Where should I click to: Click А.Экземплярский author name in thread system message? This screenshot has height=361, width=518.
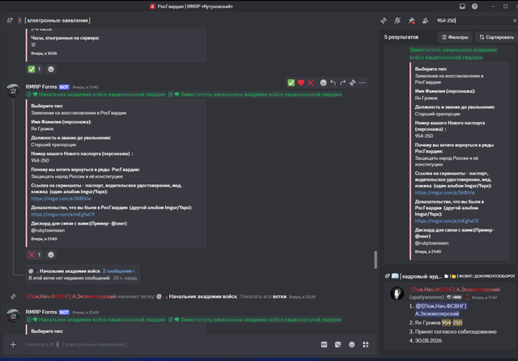click(x=70, y=296)
